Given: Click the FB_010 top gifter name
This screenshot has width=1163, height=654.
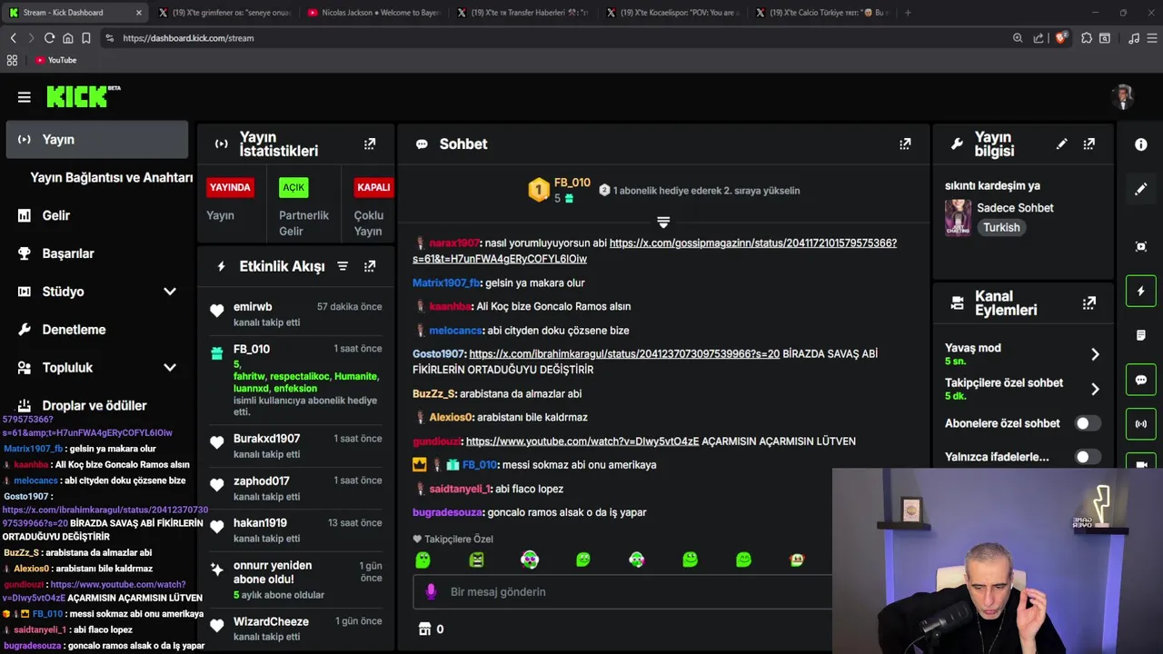Looking at the screenshot, I should pyautogui.click(x=572, y=183).
